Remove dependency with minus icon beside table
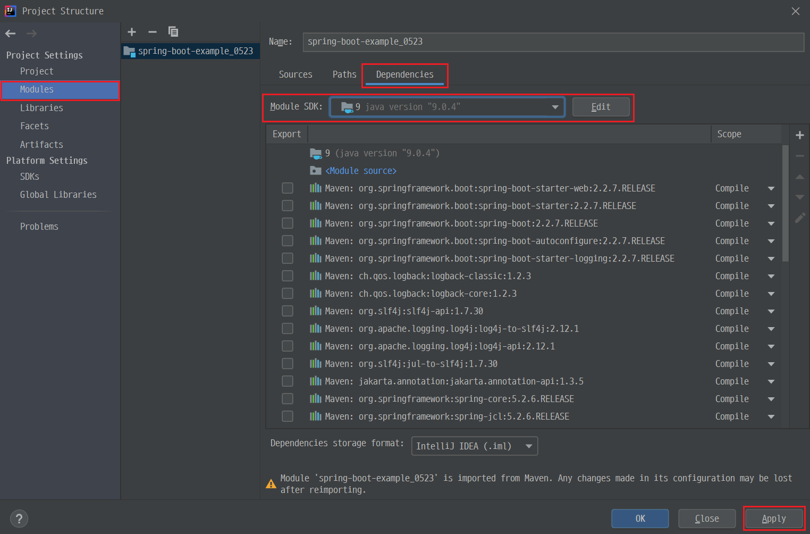The height and width of the screenshot is (534, 810). point(799,156)
